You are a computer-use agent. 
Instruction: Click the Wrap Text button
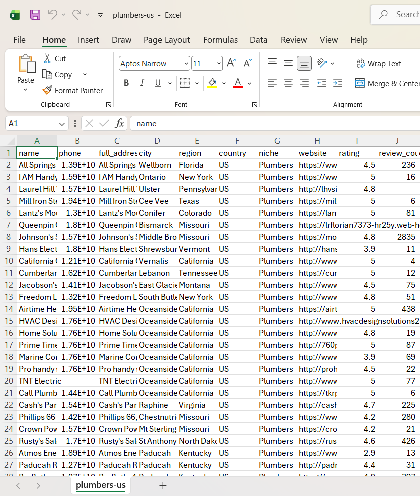pyautogui.click(x=379, y=64)
